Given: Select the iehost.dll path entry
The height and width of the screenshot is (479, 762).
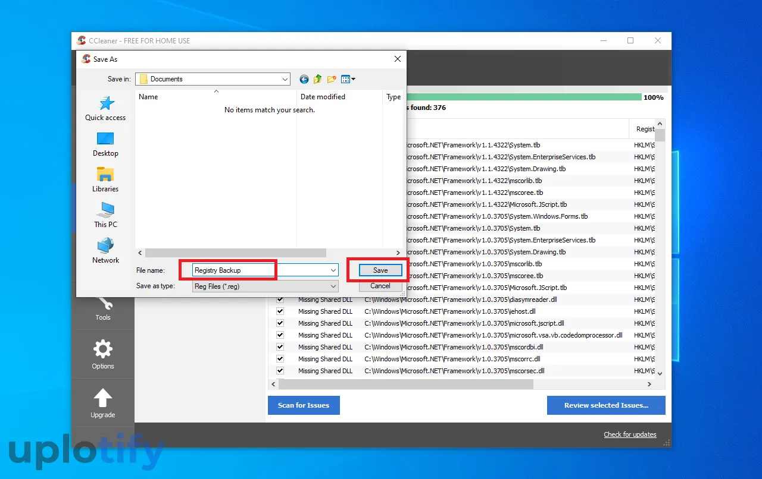Looking at the screenshot, I should click(450, 311).
